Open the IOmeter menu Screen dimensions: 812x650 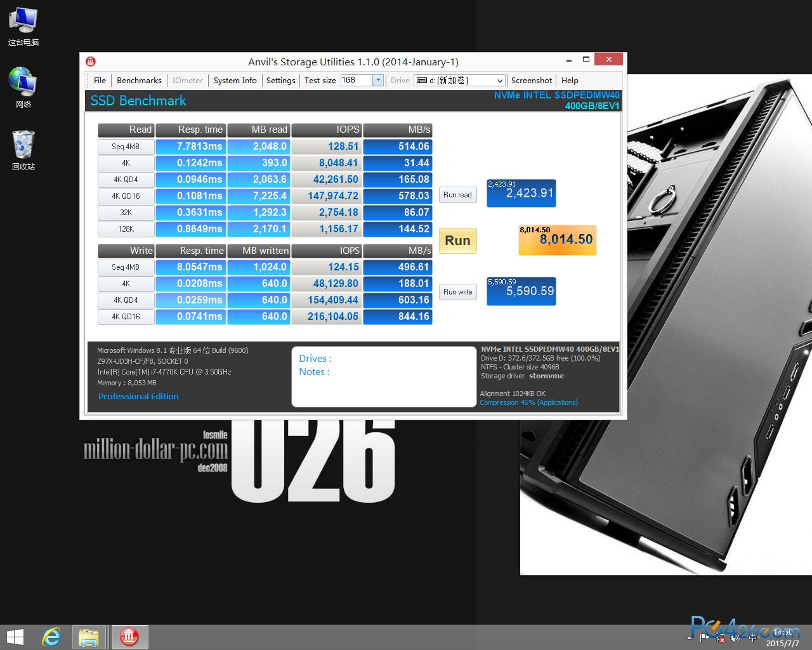pyautogui.click(x=188, y=81)
